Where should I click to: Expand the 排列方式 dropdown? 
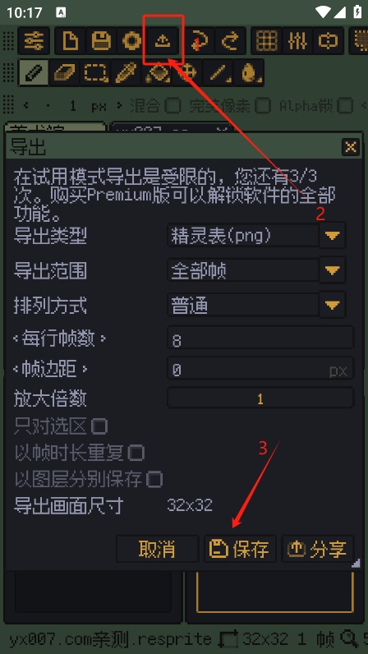(333, 306)
